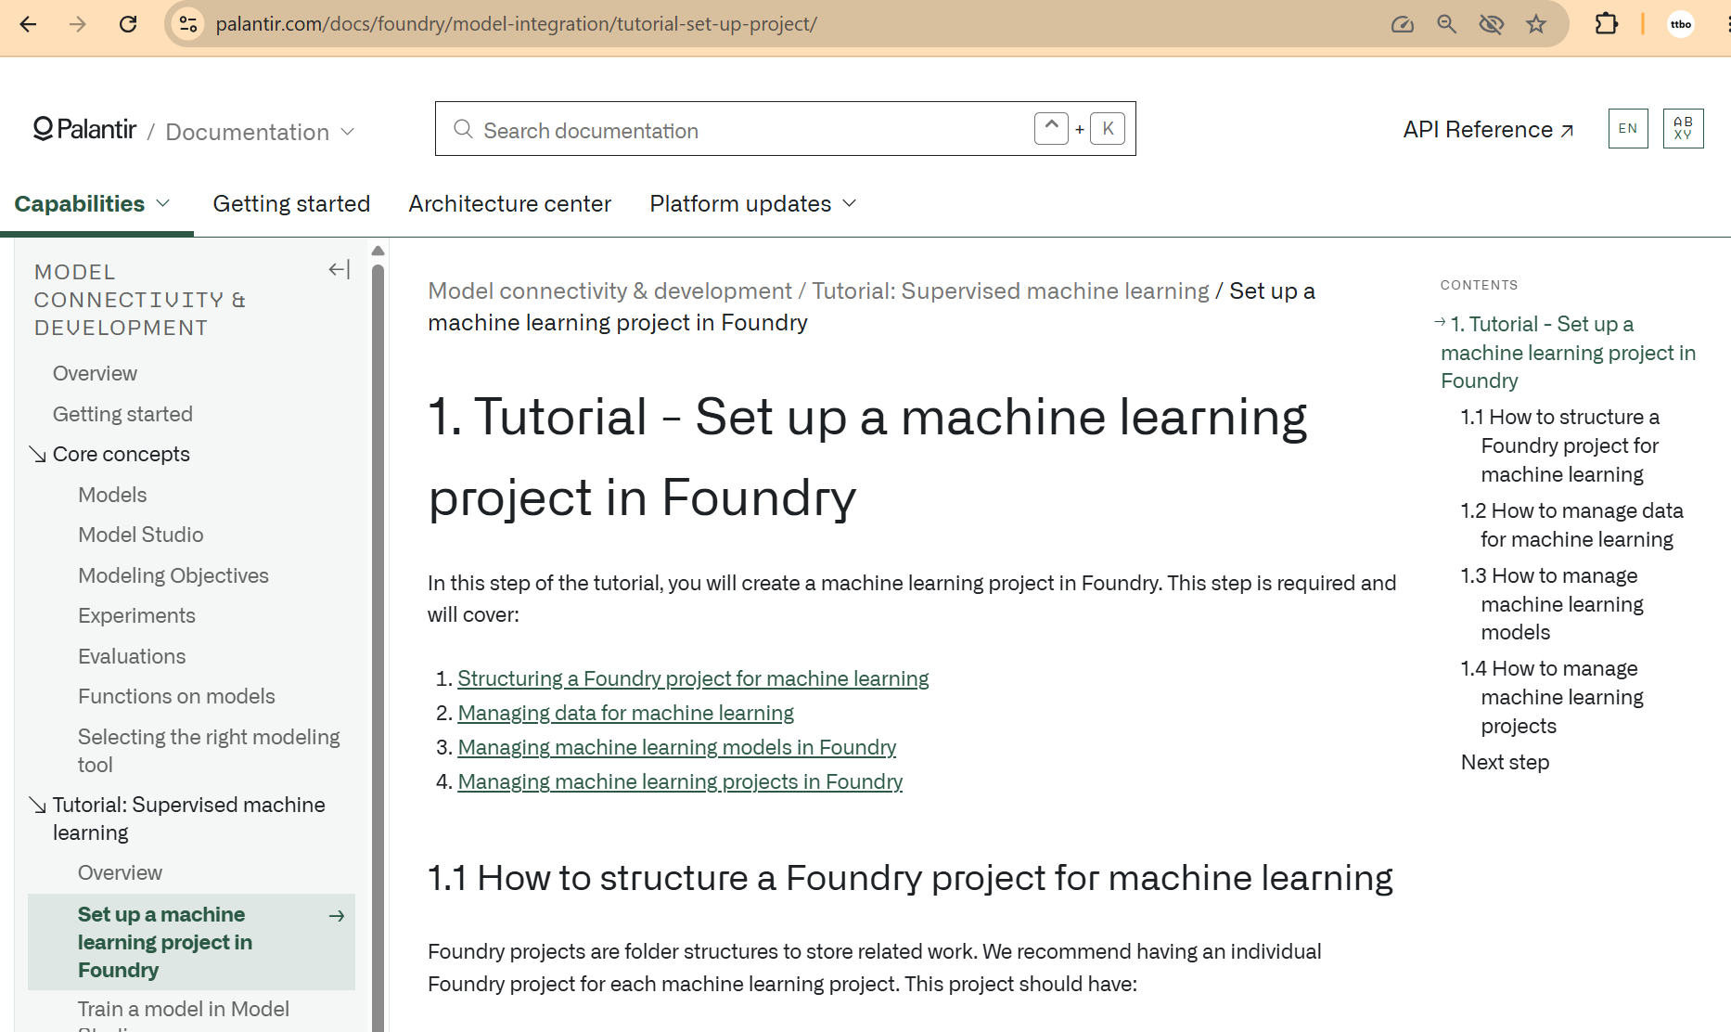The width and height of the screenshot is (1731, 1032).
Task: Open Experiments in the sidebar
Action: point(136,615)
